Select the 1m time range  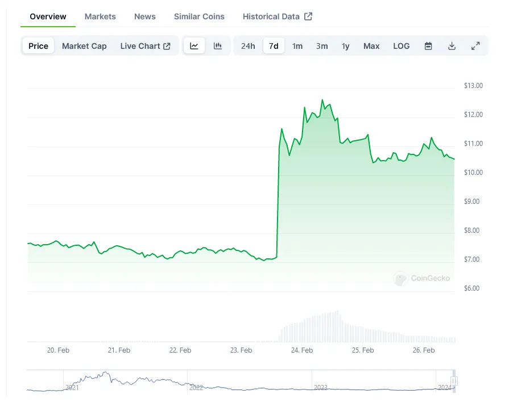tap(297, 46)
